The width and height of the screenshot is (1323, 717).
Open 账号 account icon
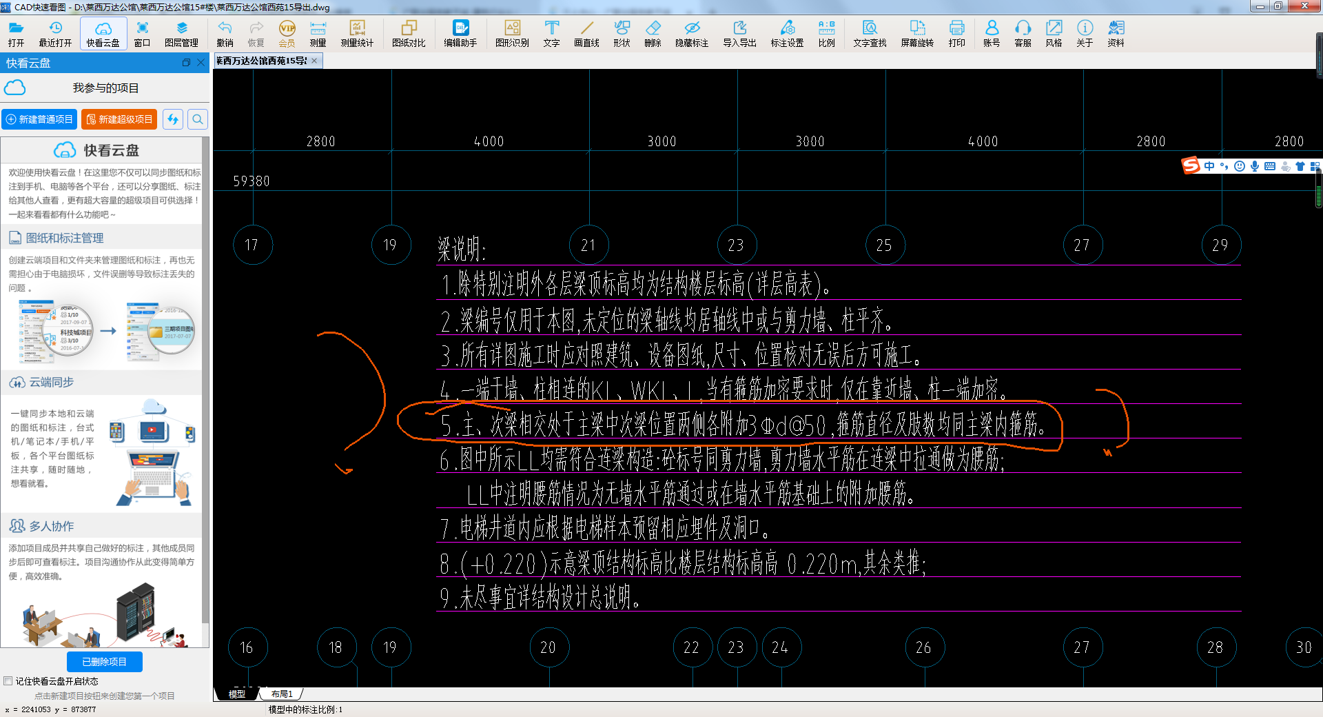coord(992,33)
